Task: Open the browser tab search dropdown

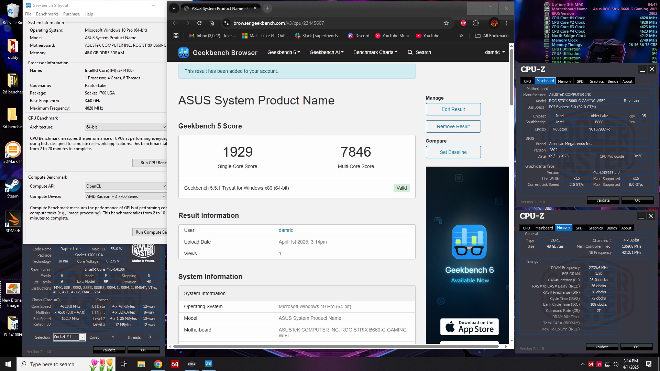Action: pyautogui.click(x=174, y=8)
